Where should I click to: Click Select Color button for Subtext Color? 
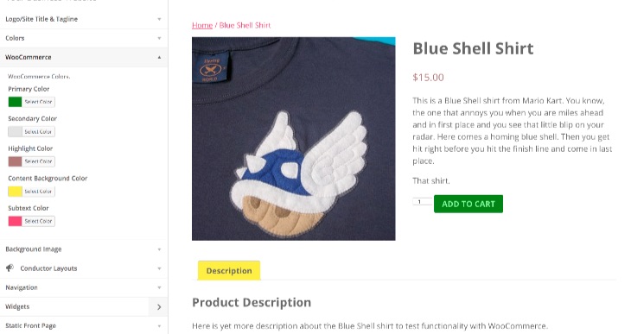38,221
